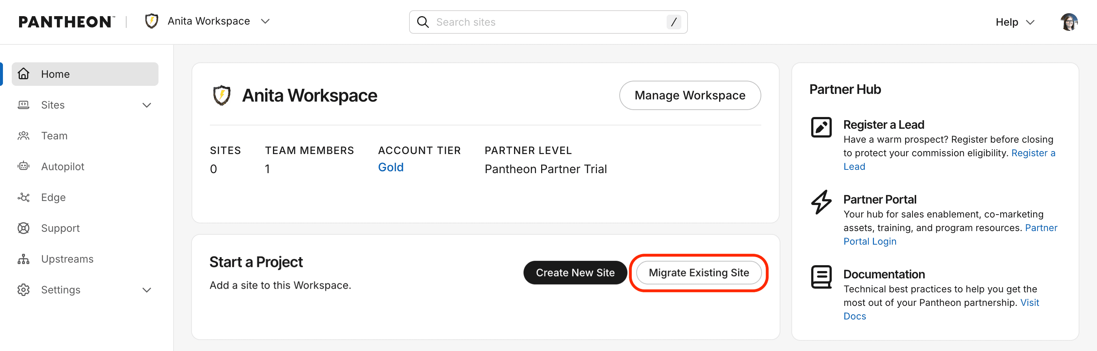Expand the Sites chevron
Viewport: 1097px width, 351px height.
click(x=147, y=105)
